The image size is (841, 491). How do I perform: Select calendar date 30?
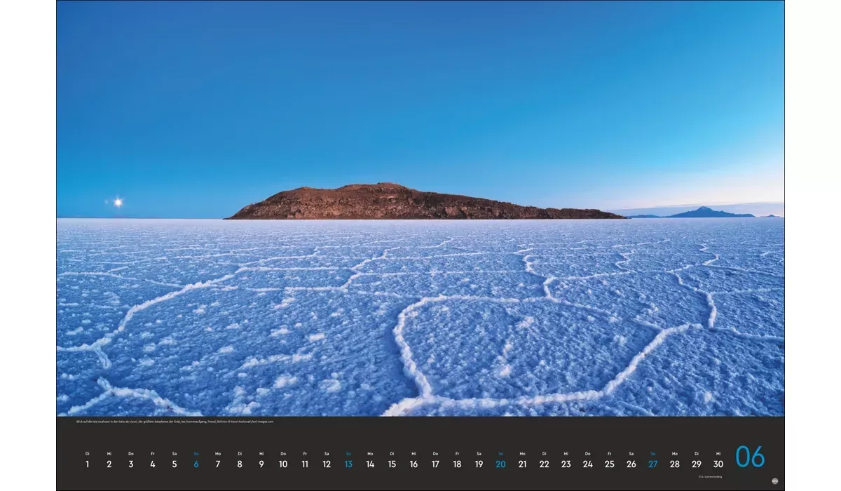point(718,464)
